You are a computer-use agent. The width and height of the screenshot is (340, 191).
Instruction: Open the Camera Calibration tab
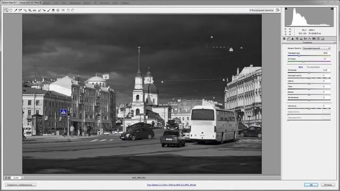(314, 39)
